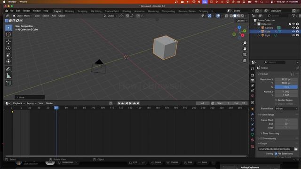Open the Object Constraints properties tab

[253, 130]
